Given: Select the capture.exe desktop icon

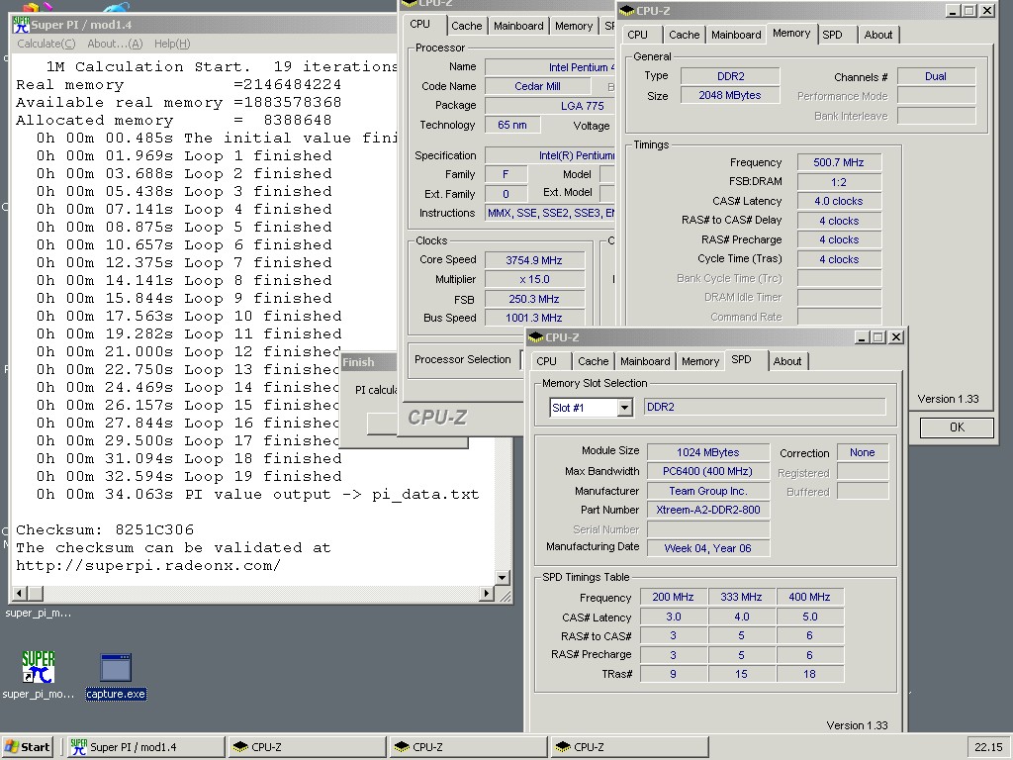Looking at the screenshot, I should pos(116,668).
